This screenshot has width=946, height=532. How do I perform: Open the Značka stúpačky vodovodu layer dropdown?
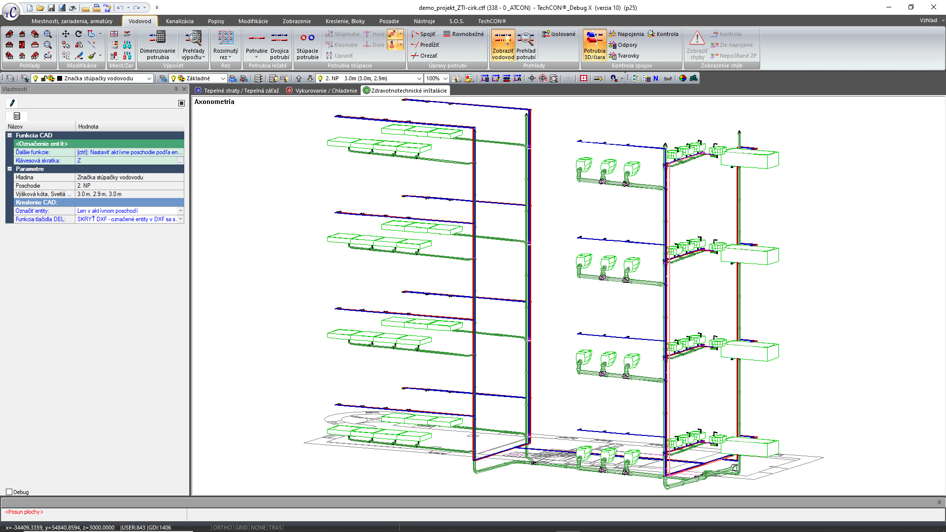click(149, 78)
